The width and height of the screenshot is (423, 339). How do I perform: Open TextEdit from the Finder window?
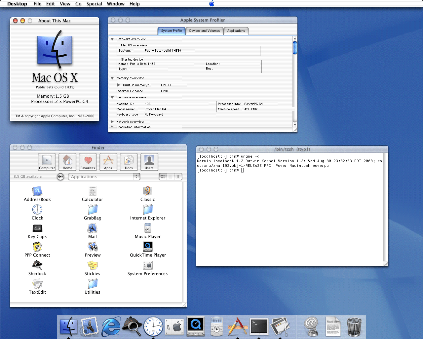pos(37,284)
